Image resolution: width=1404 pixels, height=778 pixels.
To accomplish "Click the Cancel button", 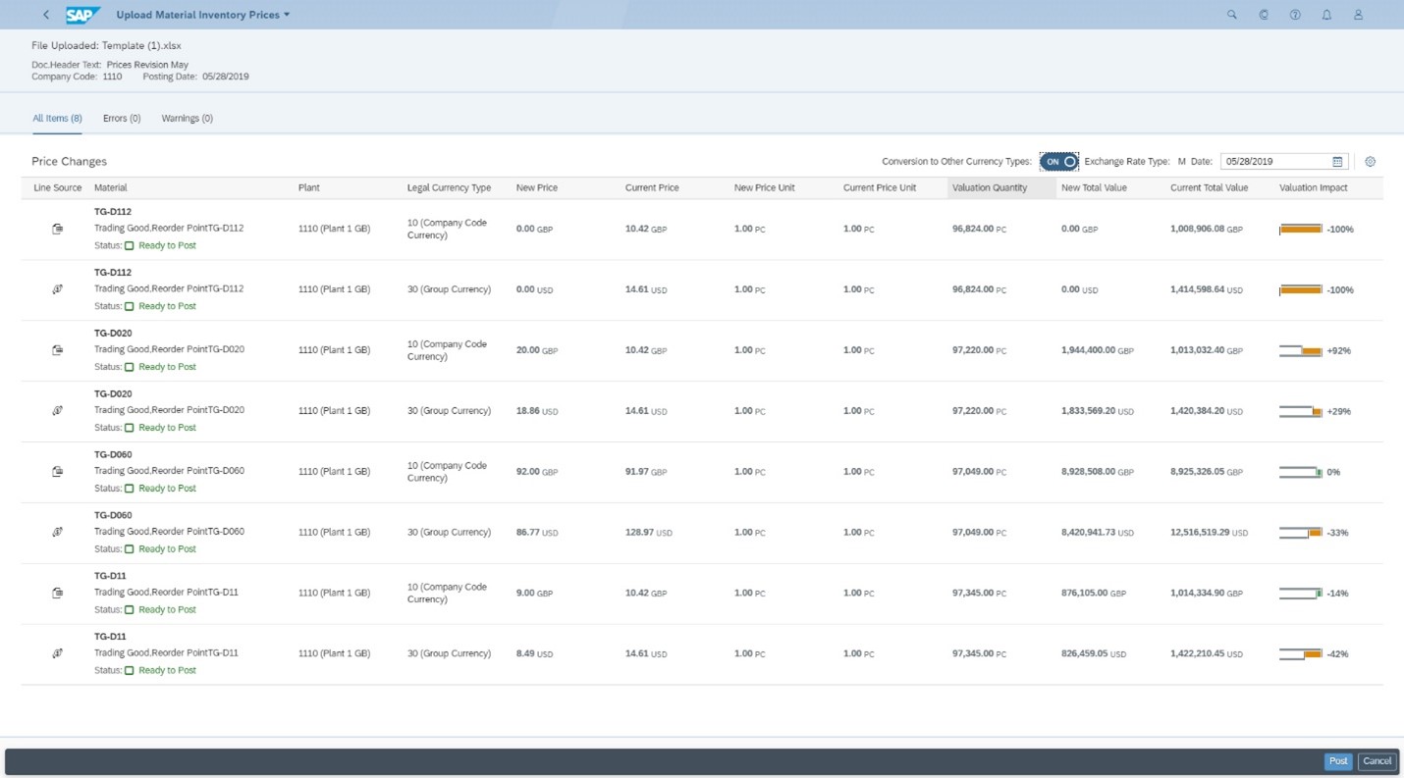I will [1377, 761].
